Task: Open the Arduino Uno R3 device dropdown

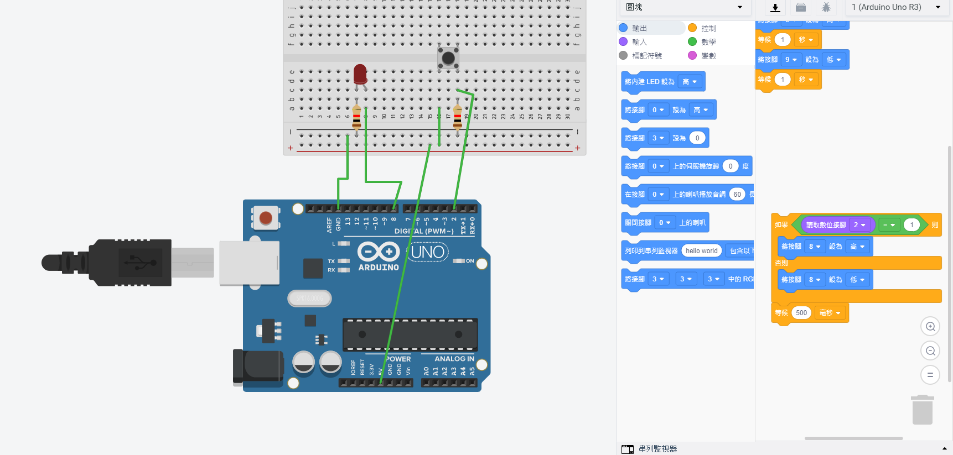Action: [895, 7]
